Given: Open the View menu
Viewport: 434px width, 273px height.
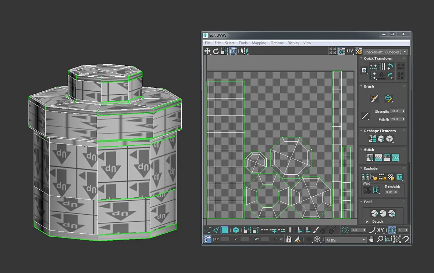Looking at the screenshot, I should click(x=307, y=43).
